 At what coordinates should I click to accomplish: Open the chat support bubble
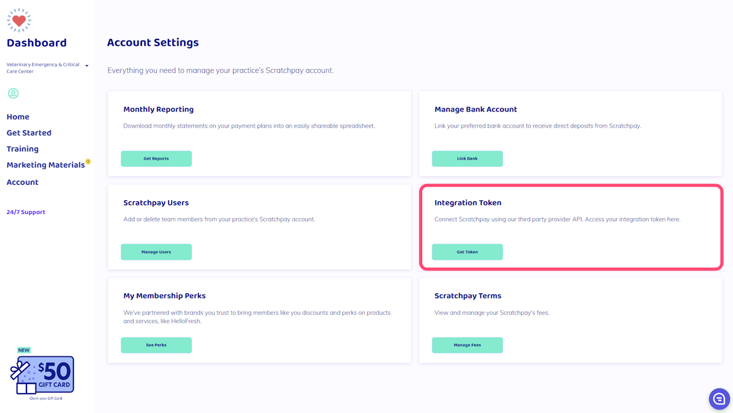click(x=719, y=399)
